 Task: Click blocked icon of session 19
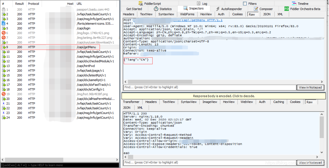(4, 94)
